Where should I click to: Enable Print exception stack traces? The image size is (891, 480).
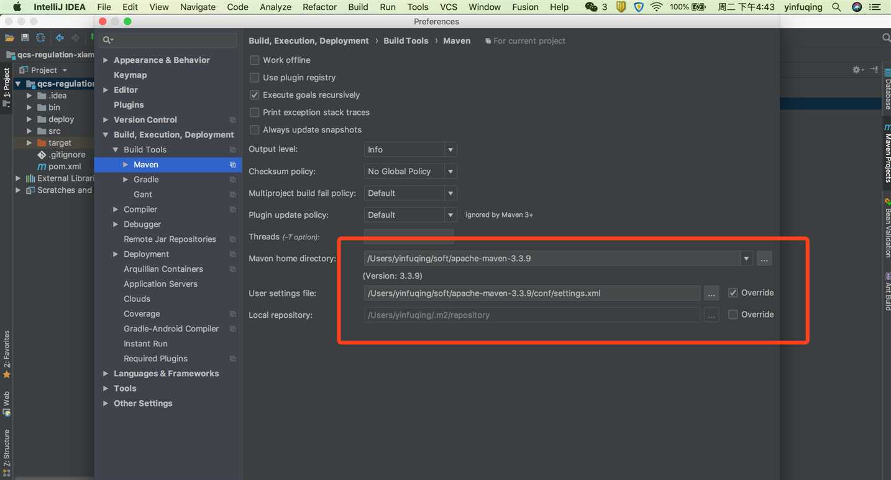pyautogui.click(x=254, y=113)
